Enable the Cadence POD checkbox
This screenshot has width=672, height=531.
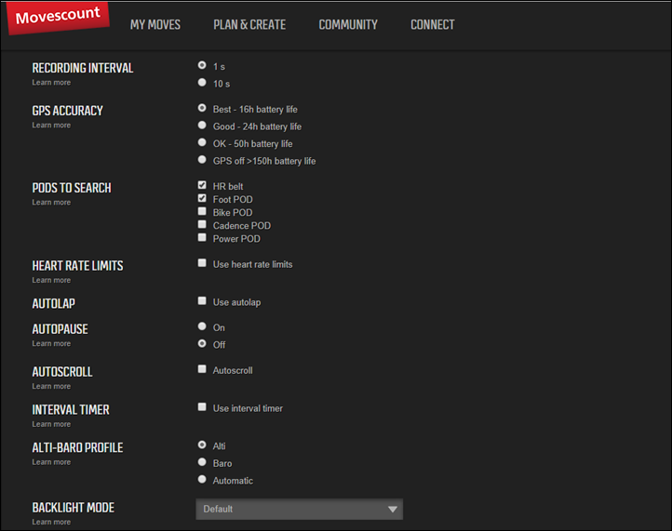coord(202,224)
